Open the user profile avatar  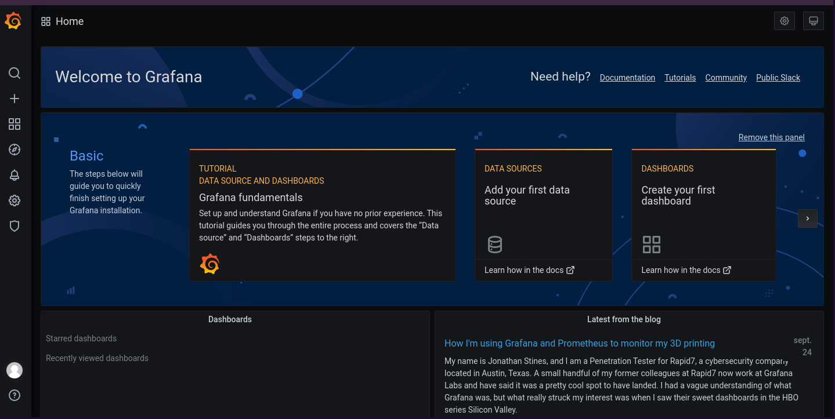pyautogui.click(x=15, y=370)
